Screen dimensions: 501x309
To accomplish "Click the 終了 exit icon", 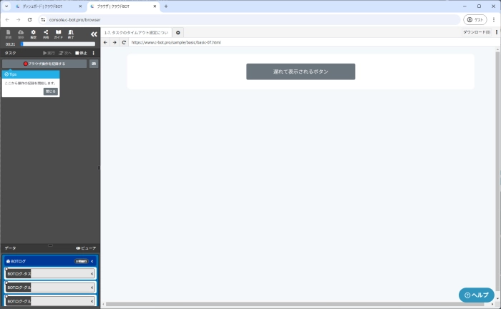I will (71, 34).
